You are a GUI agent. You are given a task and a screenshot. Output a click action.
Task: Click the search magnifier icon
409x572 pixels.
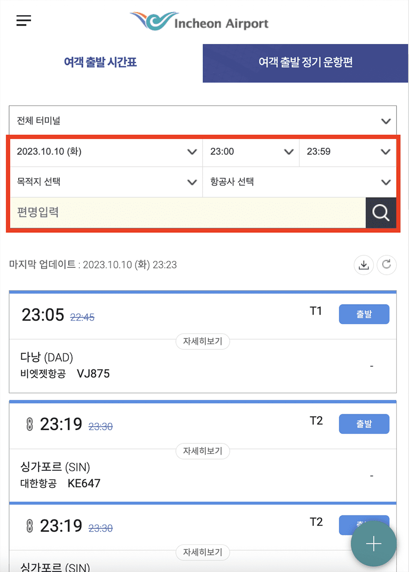coord(381,213)
